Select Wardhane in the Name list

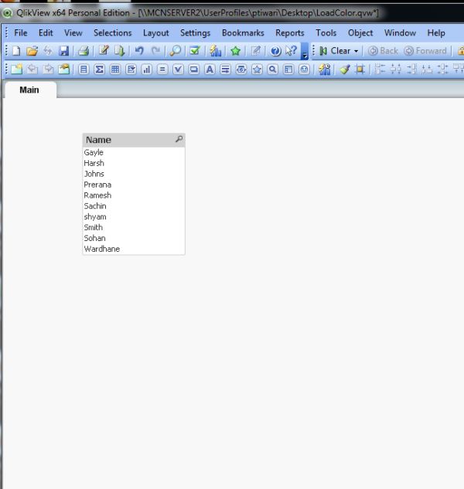(x=134, y=249)
